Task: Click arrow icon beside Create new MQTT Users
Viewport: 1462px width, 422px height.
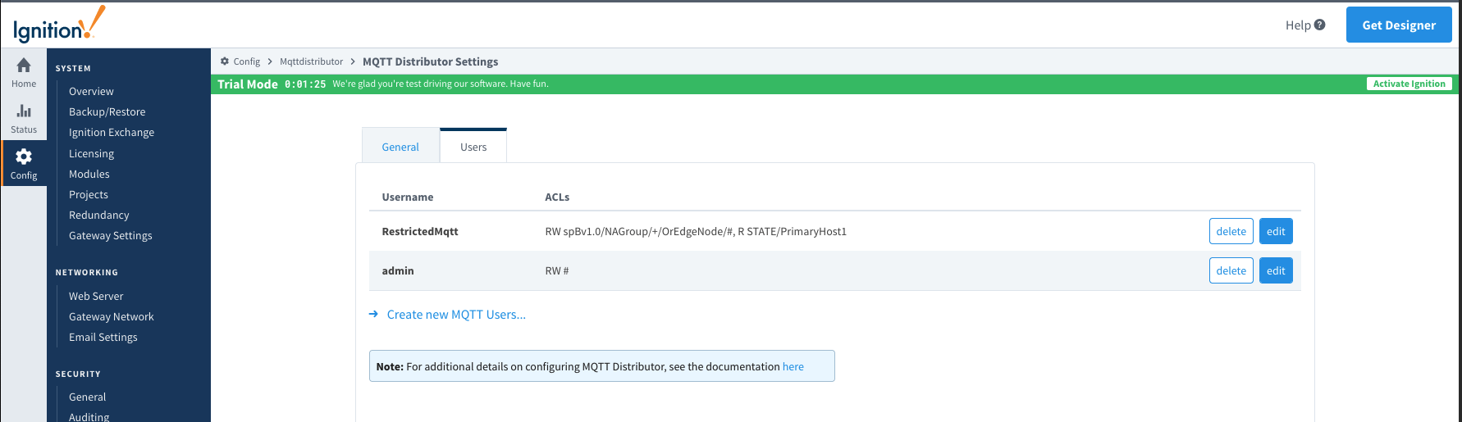Action: (373, 314)
